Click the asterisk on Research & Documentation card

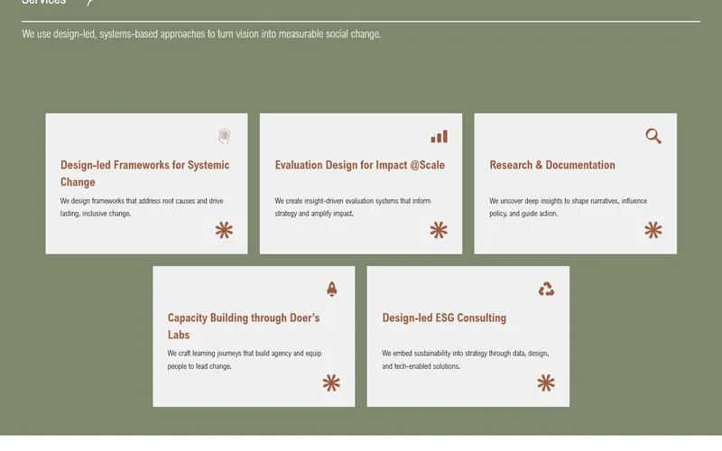pos(653,230)
